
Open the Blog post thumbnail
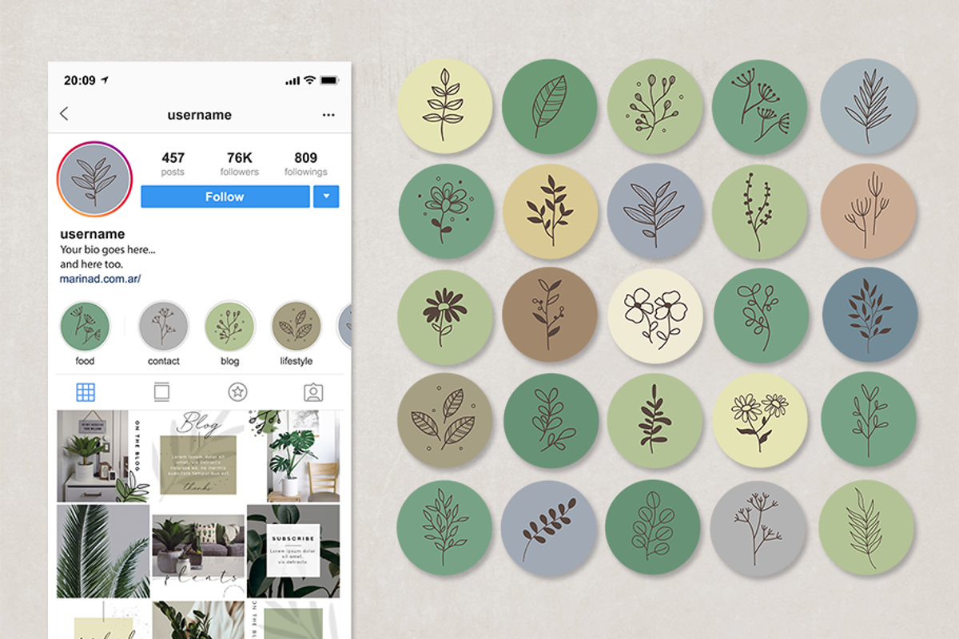pos(197,456)
